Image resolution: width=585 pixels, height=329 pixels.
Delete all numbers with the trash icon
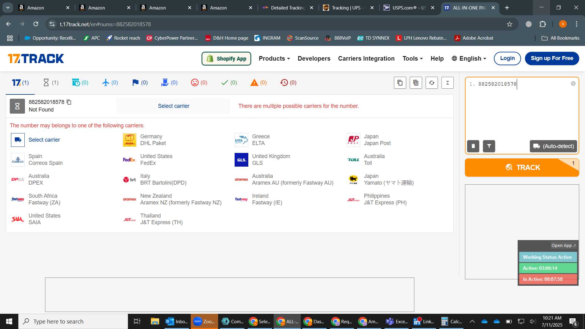point(473,146)
